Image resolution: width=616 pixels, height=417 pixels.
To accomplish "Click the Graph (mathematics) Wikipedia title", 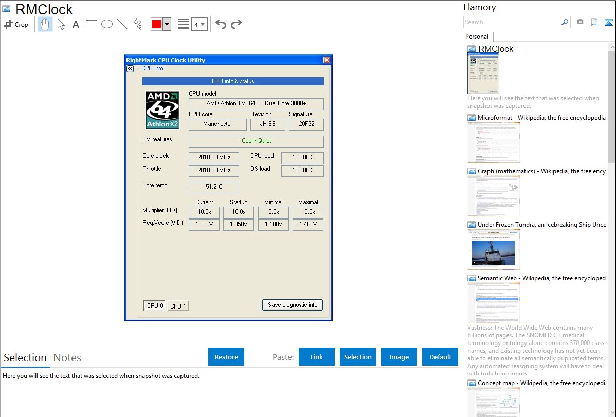I will pos(542,171).
